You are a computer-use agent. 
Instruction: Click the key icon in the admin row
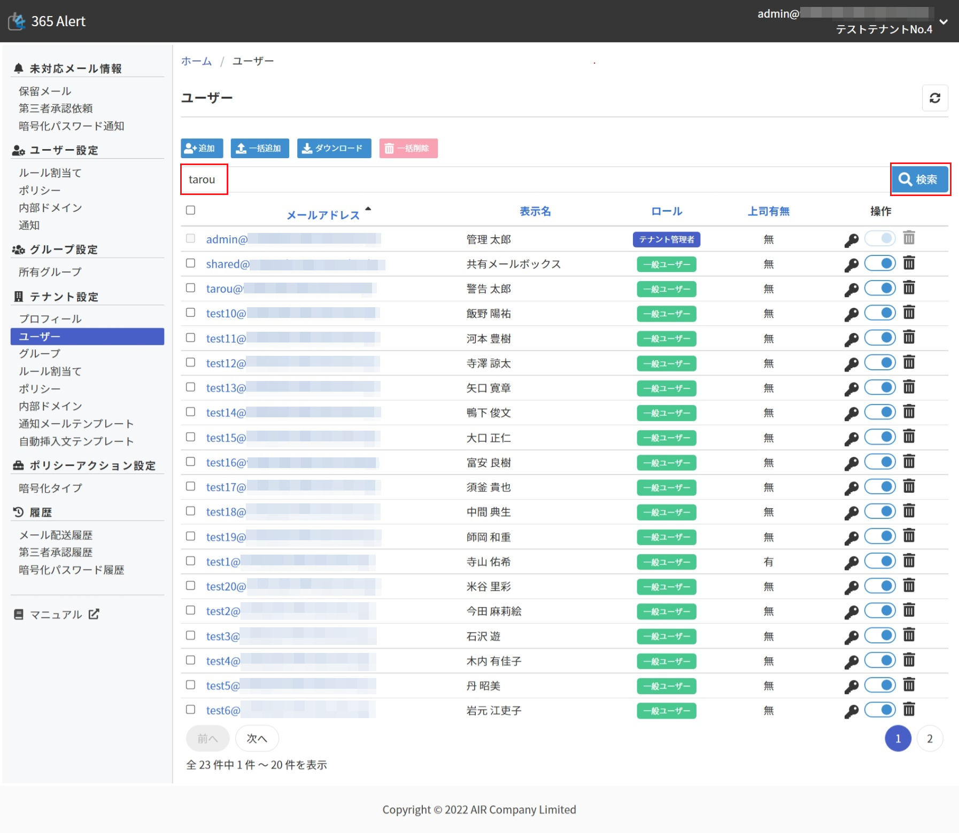coord(851,240)
